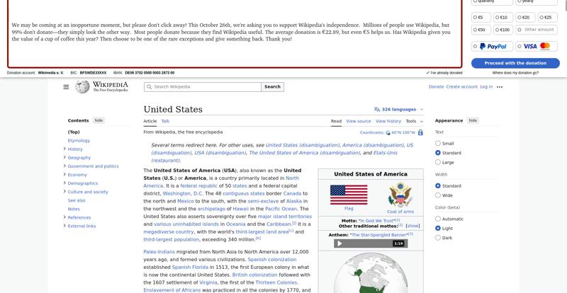567x293 pixels.
Task: Click the page protection padlock icon
Action: tap(420, 132)
